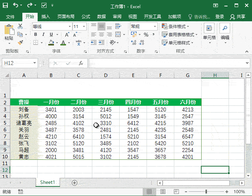Switch to the 公式 Formulas tab
The height and width of the screenshot is (196, 252).
click(86, 17)
